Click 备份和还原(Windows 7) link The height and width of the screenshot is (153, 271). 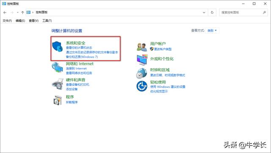pyautogui.click(x=82, y=57)
